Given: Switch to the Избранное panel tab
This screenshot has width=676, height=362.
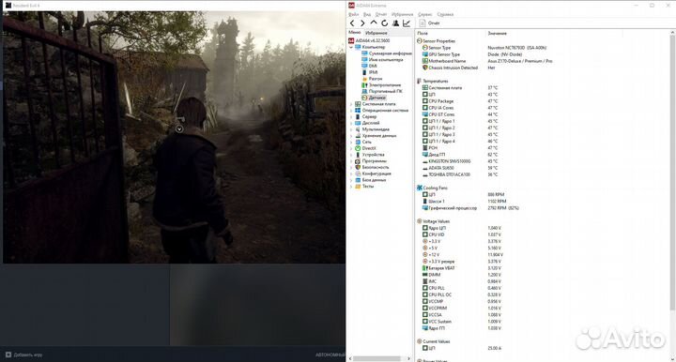Looking at the screenshot, I should click(x=376, y=33).
